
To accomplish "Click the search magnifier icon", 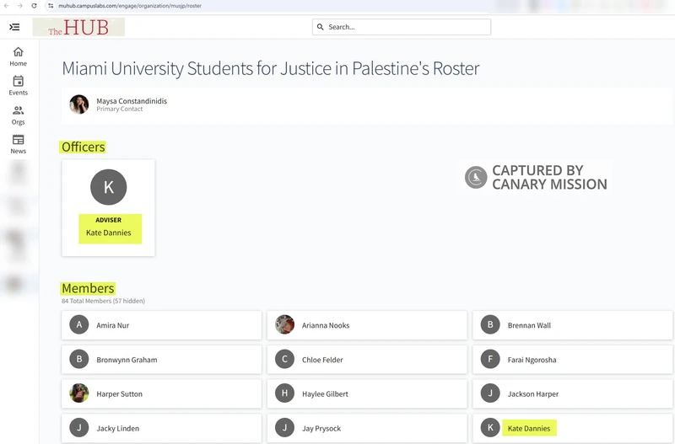I will point(321,27).
